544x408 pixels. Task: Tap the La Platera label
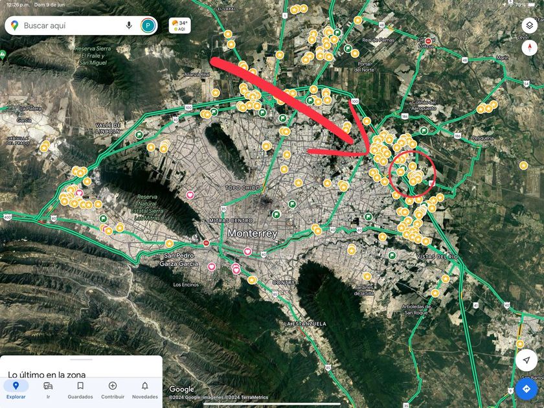tap(30, 109)
